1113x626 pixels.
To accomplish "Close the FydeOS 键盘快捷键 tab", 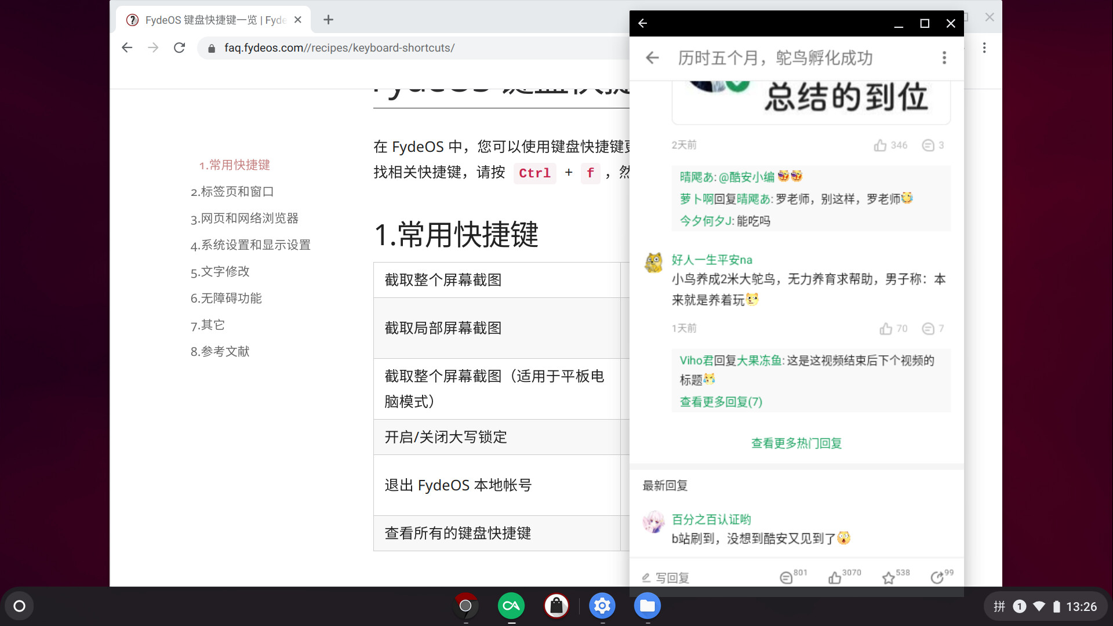I will point(298,20).
